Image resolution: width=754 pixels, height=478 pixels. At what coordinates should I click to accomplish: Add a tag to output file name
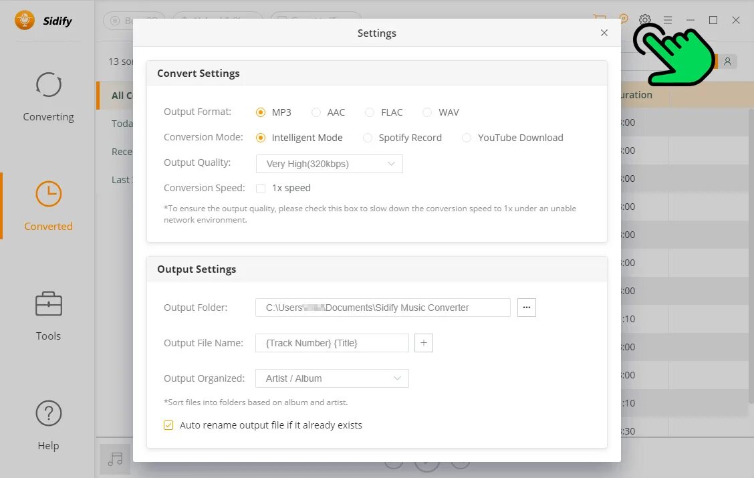point(424,343)
